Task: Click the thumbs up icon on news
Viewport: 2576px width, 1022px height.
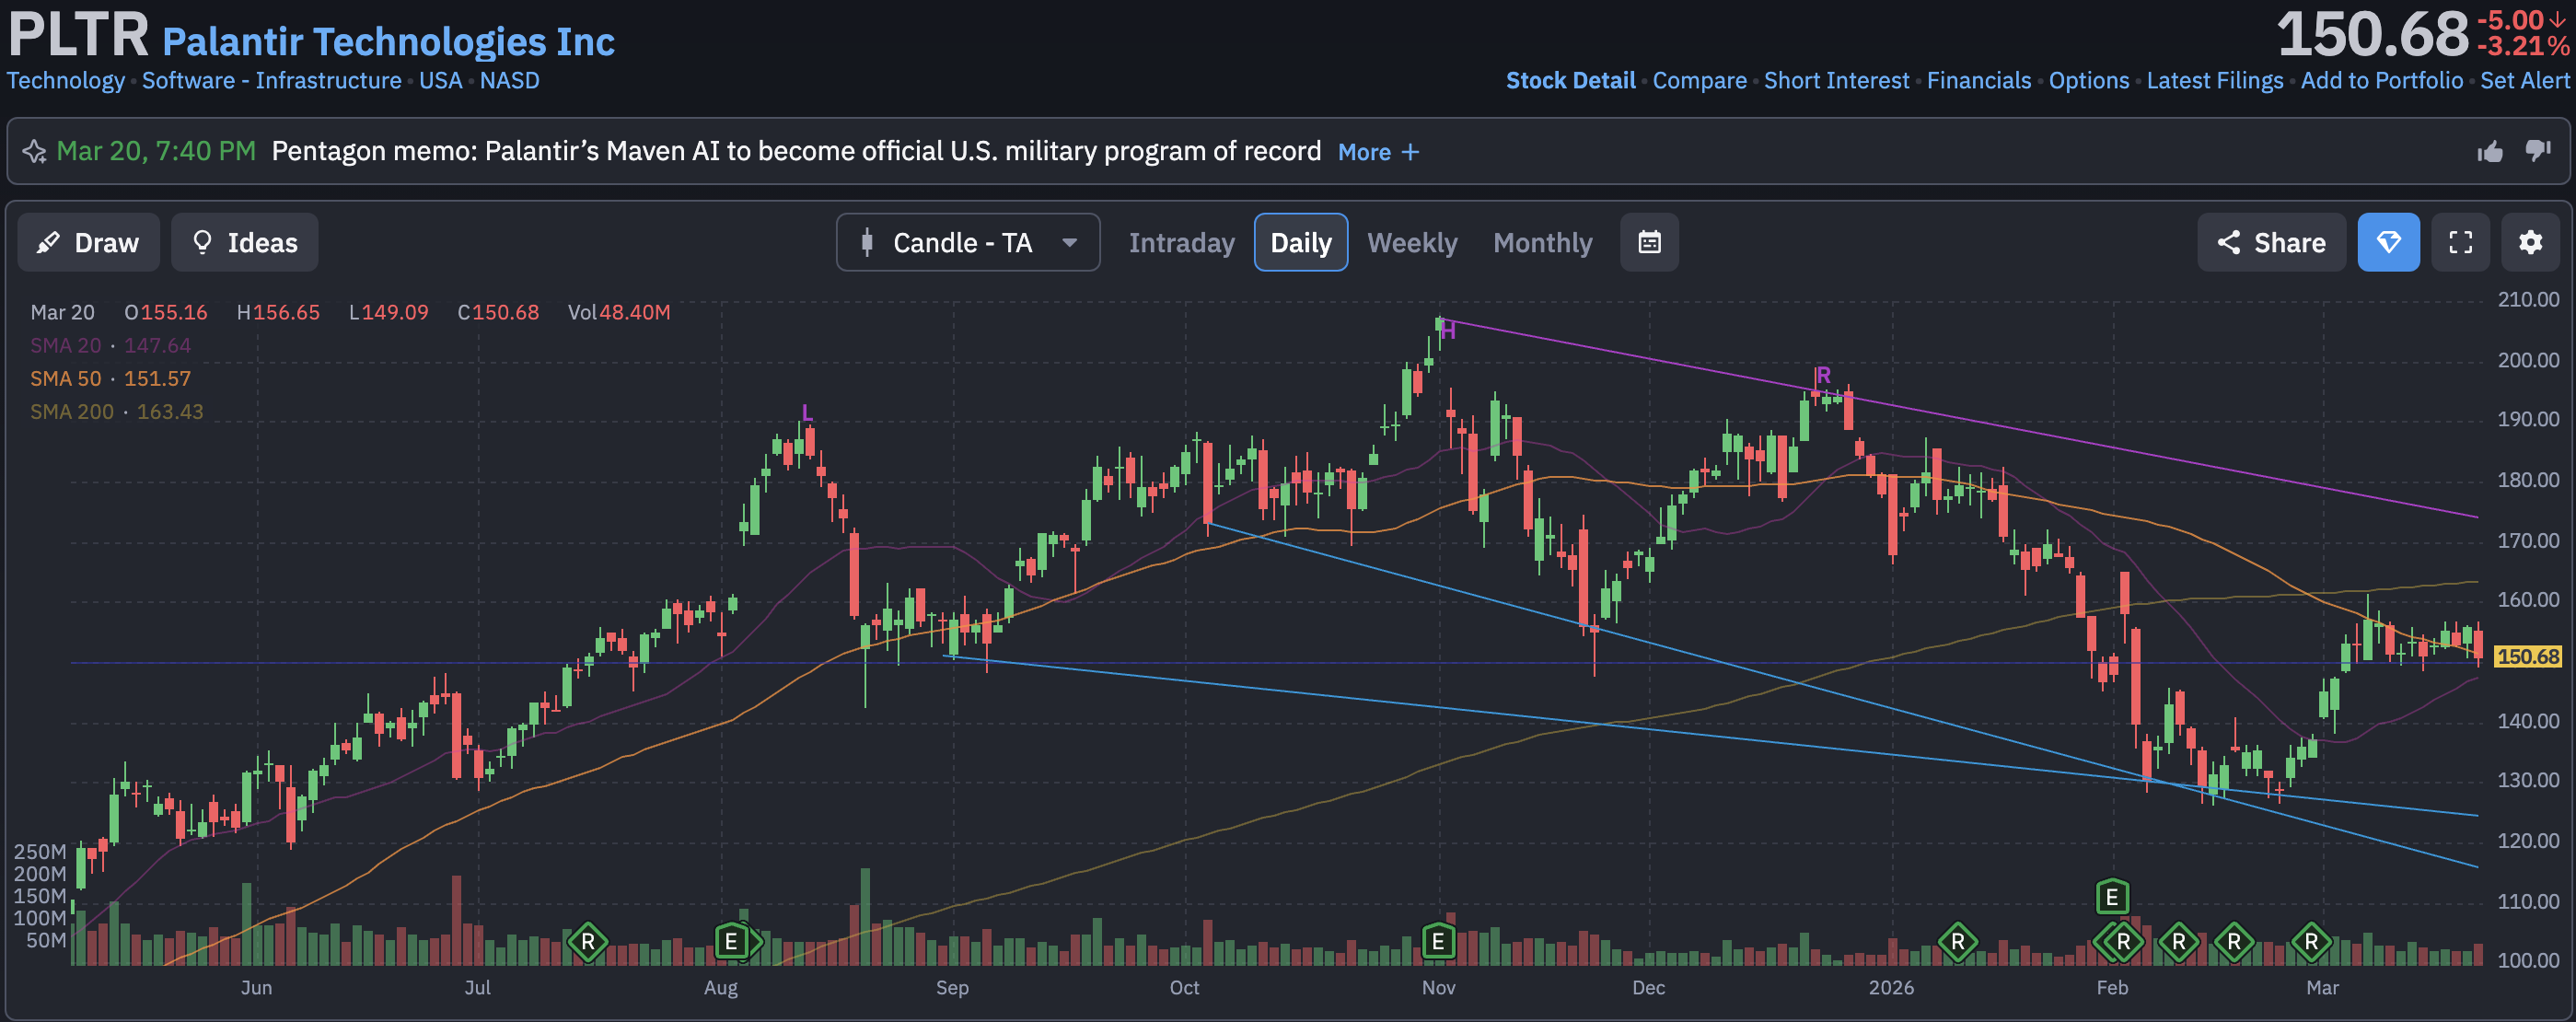Action: pos(2489,151)
